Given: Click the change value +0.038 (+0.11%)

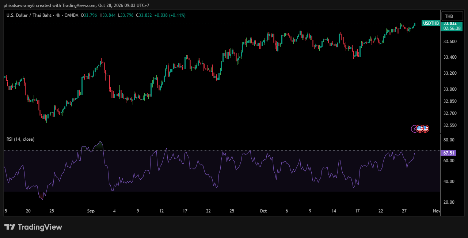Looking at the screenshot, I should click(x=170, y=15).
